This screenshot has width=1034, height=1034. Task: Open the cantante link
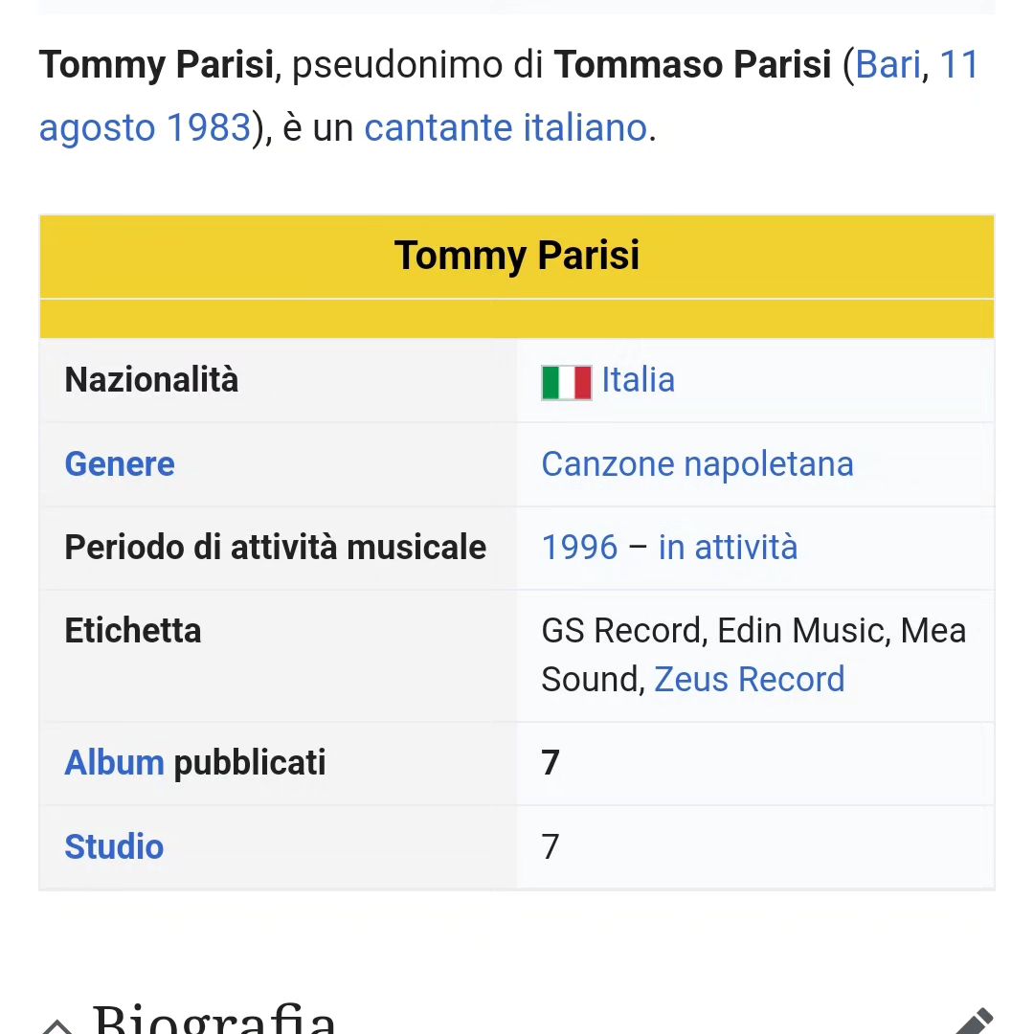[439, 127]
